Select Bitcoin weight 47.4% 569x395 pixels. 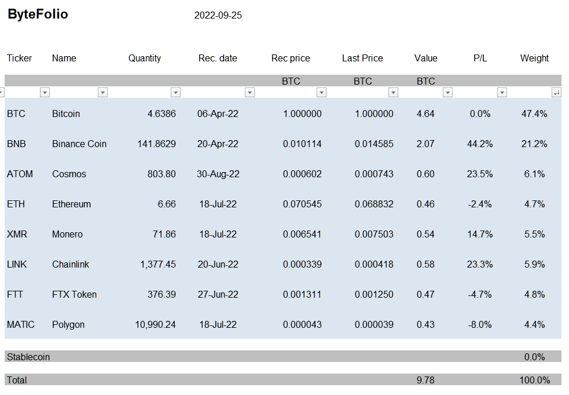coord(534,114)
